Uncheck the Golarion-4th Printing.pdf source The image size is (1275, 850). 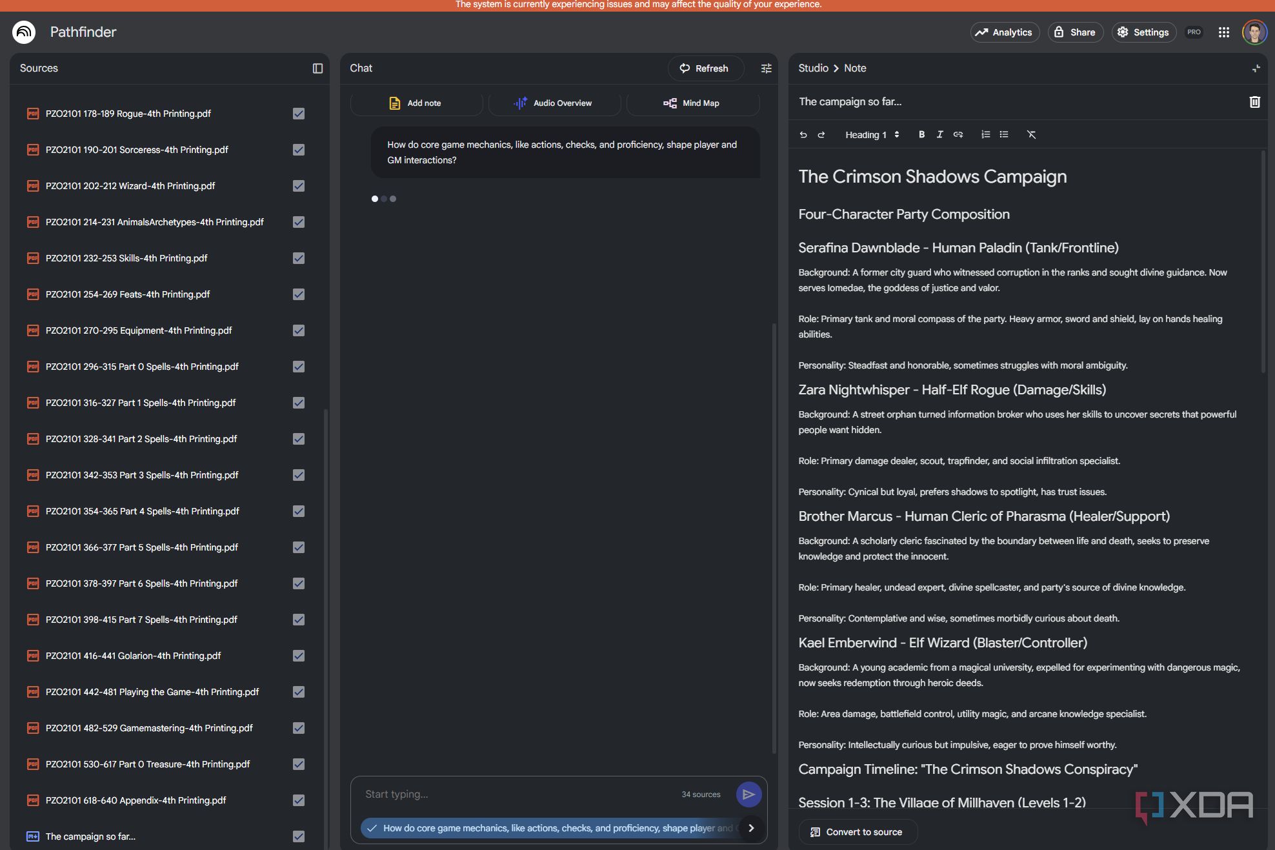299,656
